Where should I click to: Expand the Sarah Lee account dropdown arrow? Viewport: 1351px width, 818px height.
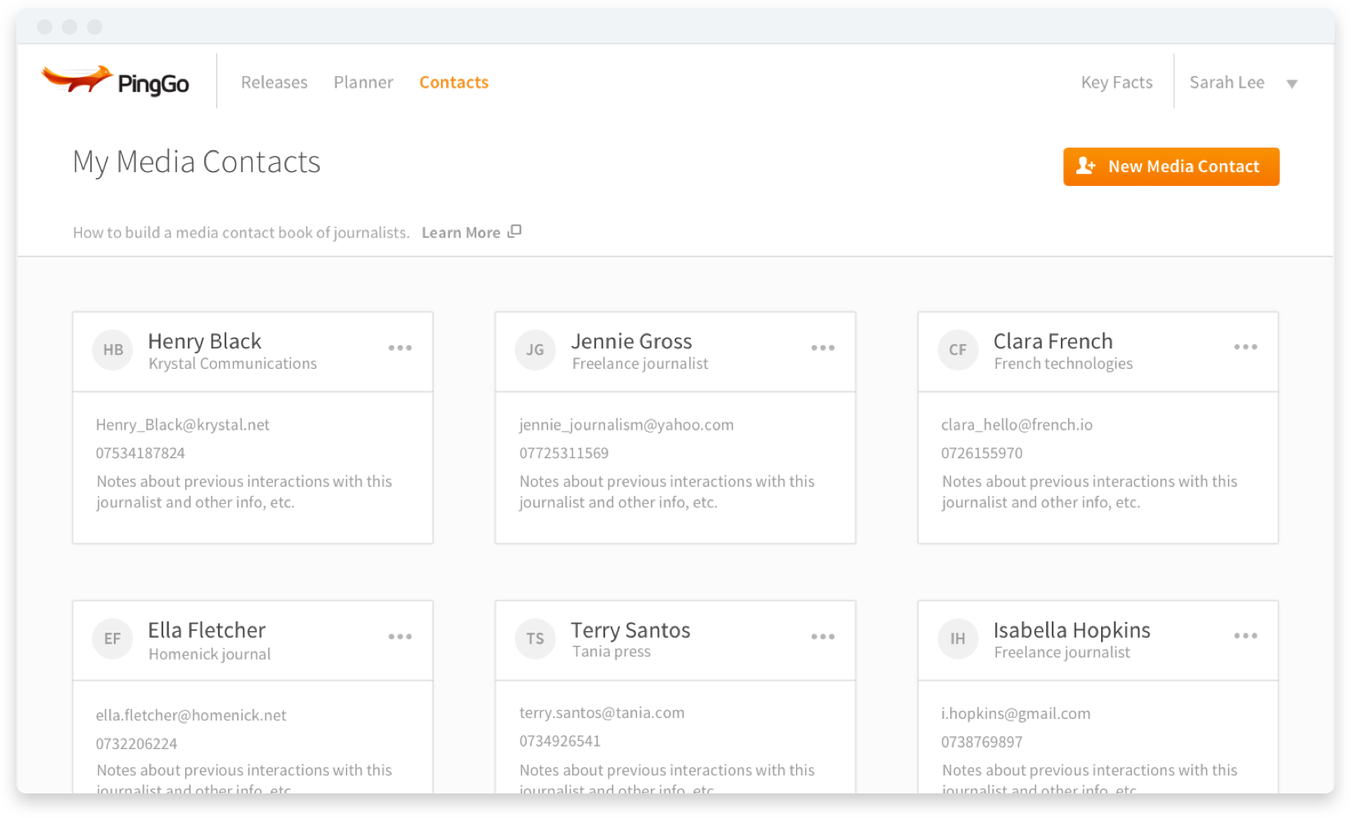click(x=1292, y=84)
